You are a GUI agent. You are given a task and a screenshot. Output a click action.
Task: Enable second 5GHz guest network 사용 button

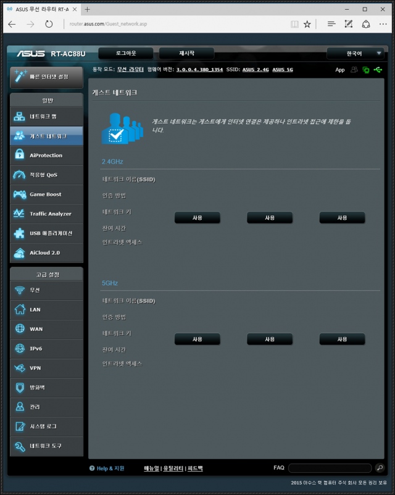tap(270, 339)
